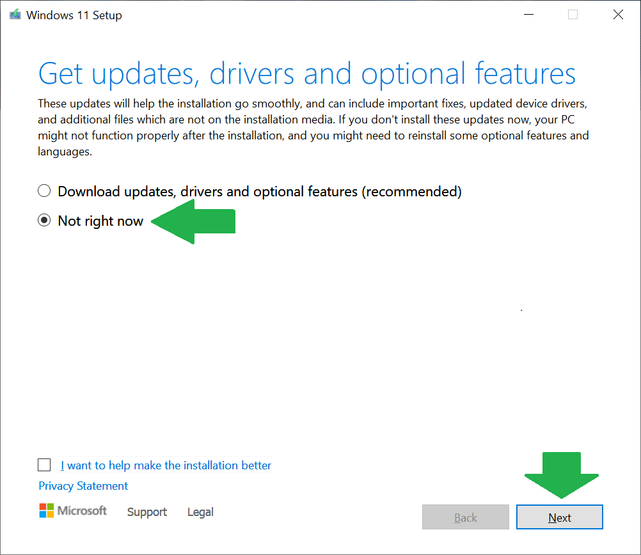Click the Windows 11 Setup title bar icon

[15, 15]
